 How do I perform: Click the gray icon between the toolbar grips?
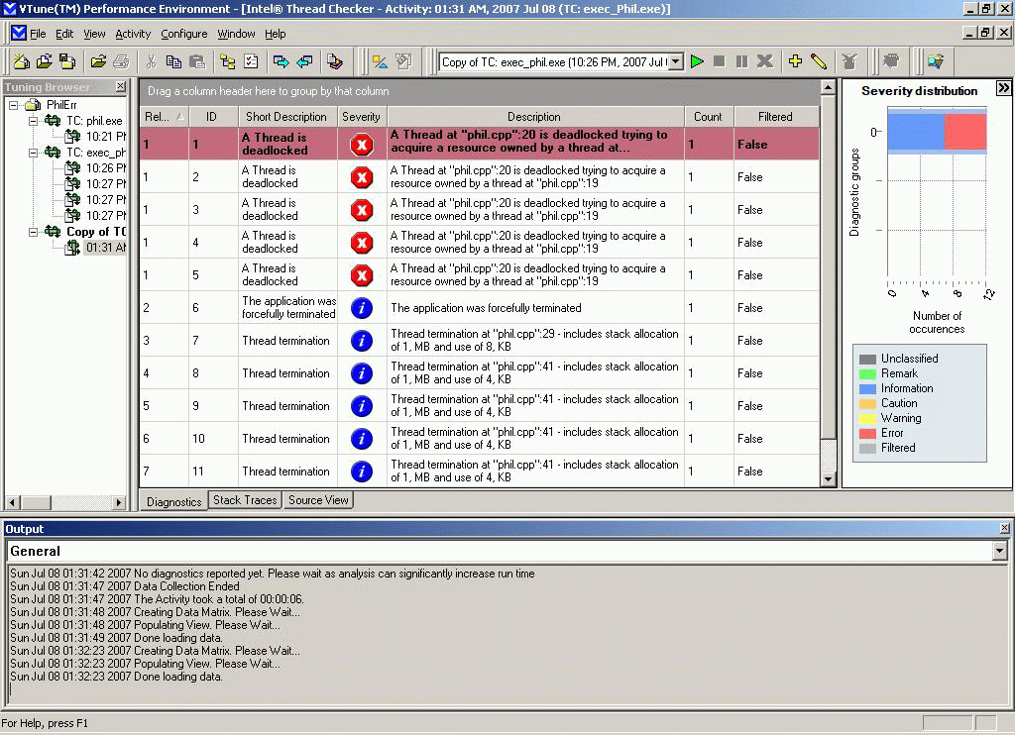click(x=891, y=61)
